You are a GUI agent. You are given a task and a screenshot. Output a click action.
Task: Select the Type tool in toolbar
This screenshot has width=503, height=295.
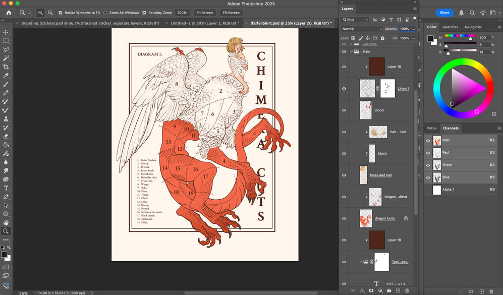6,188
